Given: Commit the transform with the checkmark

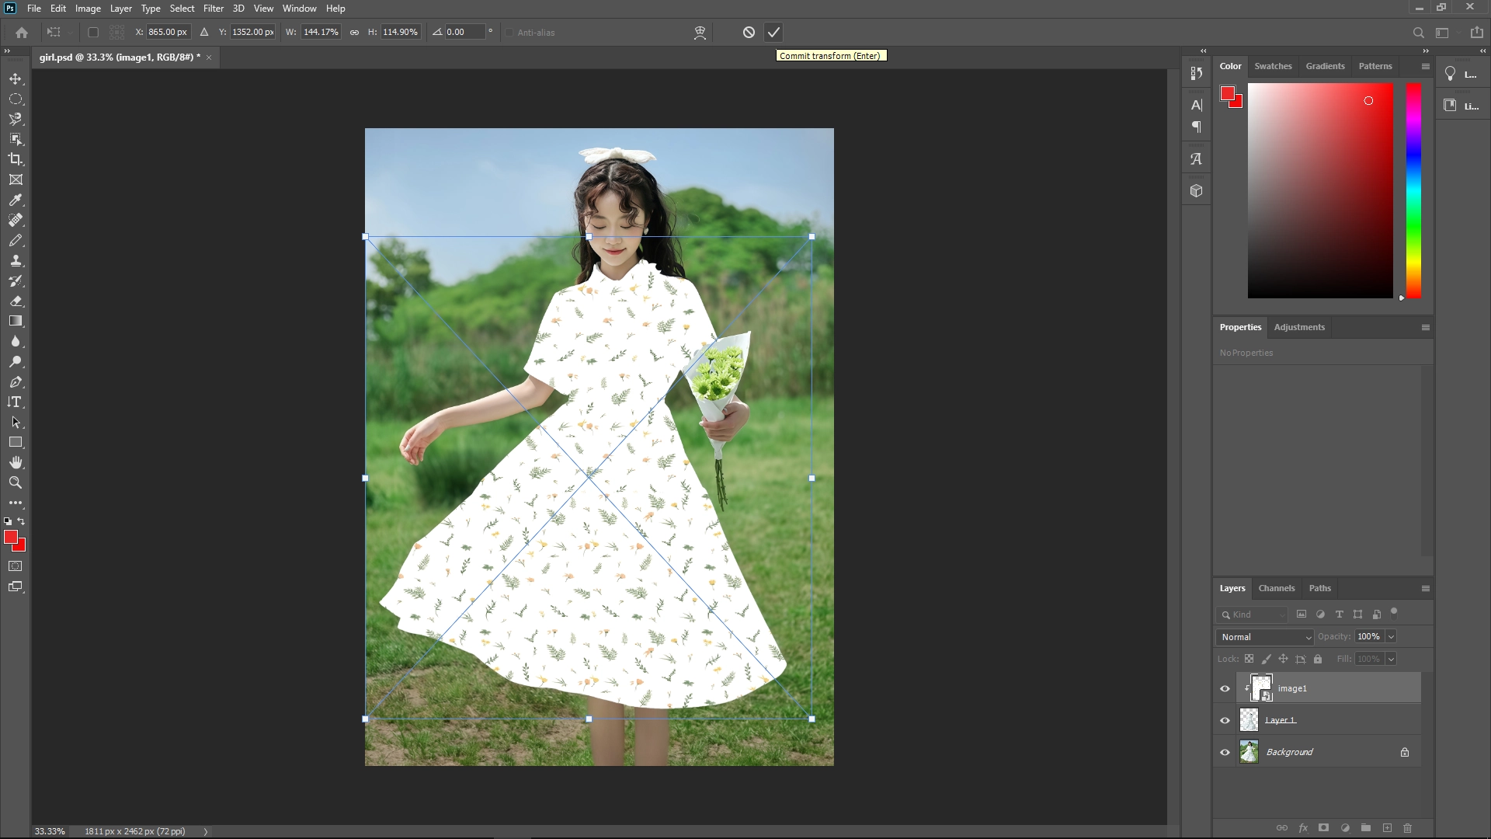Looking at the screenshot, I should click(773, 32).
